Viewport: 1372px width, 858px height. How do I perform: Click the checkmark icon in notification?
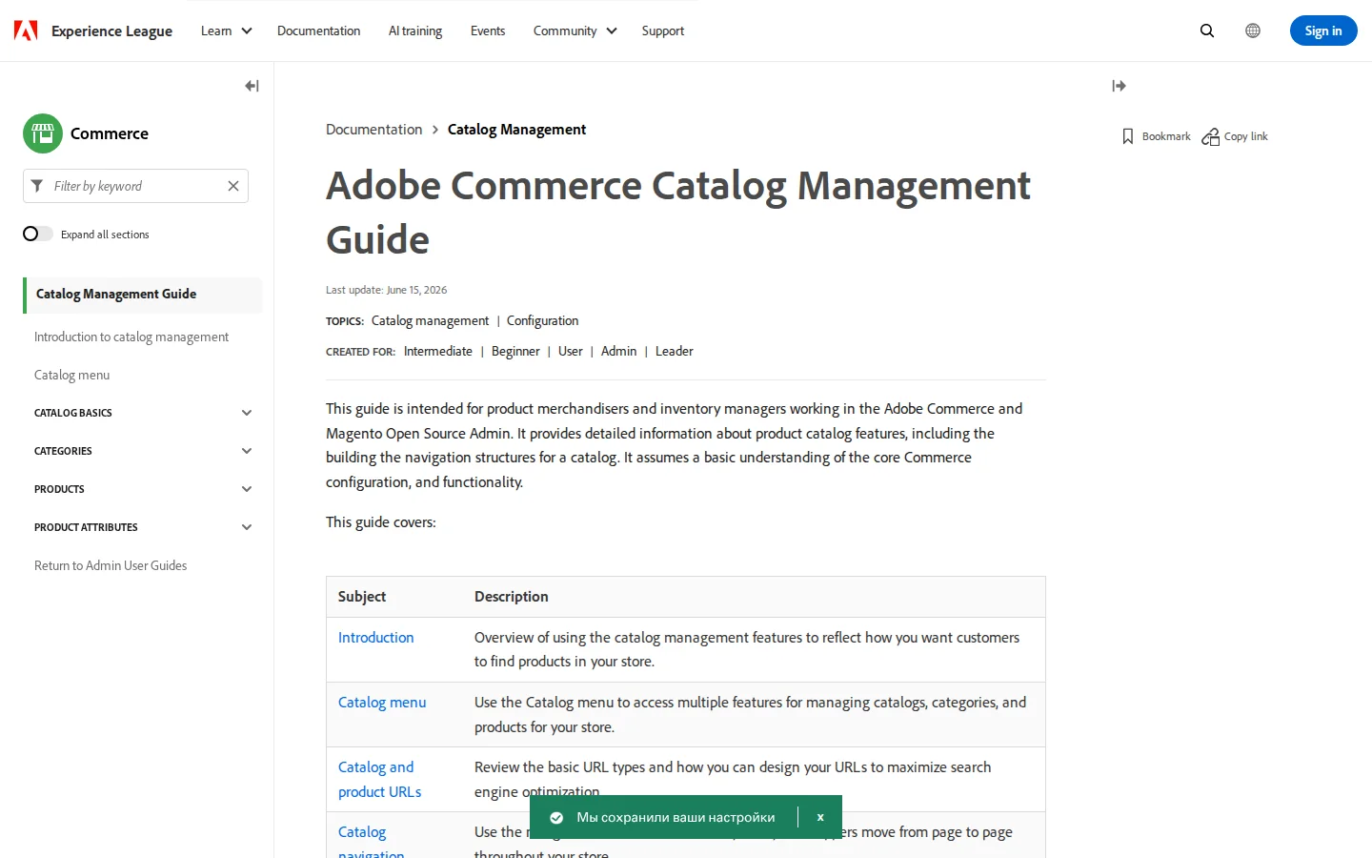(556, 817)
